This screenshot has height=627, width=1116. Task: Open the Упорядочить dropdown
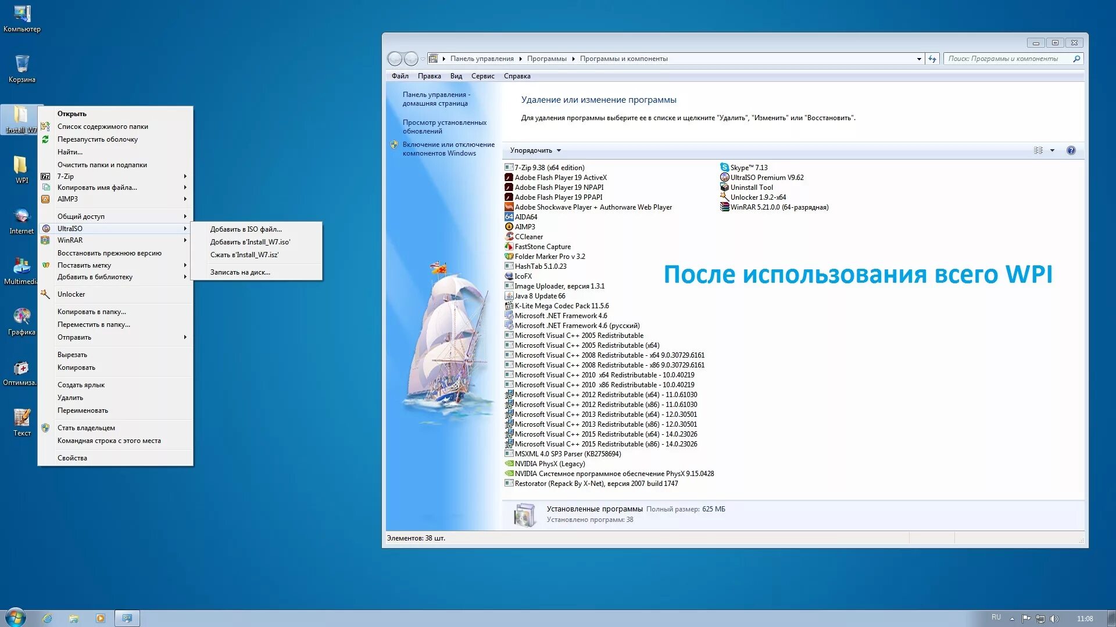535,150
